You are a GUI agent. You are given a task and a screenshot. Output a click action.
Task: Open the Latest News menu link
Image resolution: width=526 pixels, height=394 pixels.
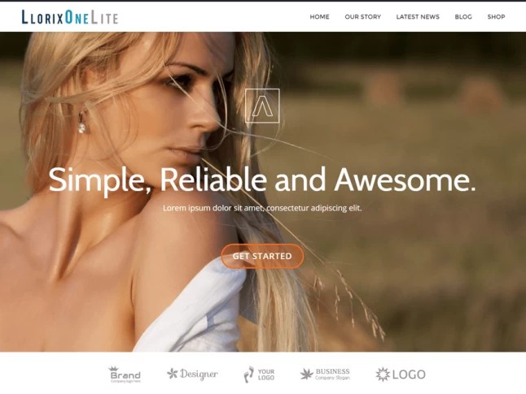point(418,17)
